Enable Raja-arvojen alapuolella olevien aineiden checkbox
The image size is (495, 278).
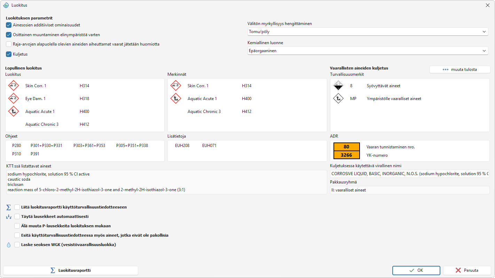[9, 44]
